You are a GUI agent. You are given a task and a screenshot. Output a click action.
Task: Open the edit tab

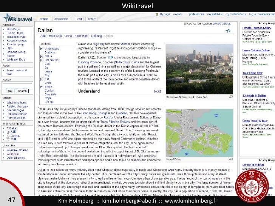(x=79, y=19)
